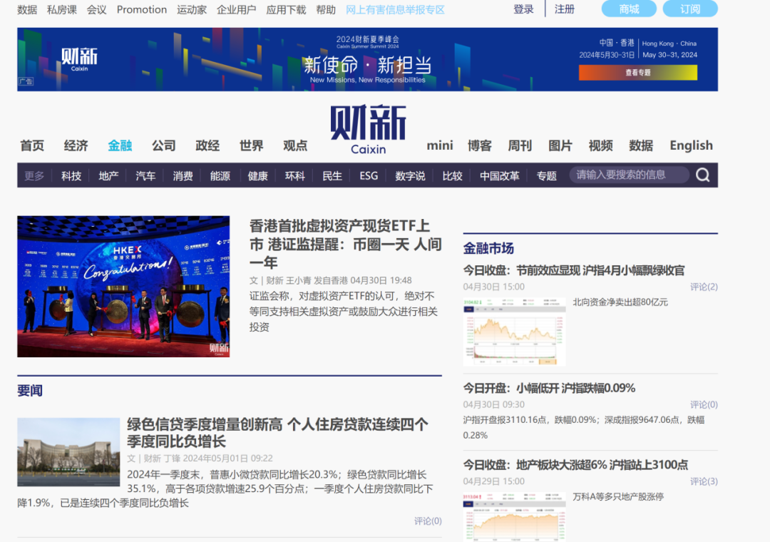Open 评论(2) comments link
Viewport: 770px width, 542px height.
(704, 287)
